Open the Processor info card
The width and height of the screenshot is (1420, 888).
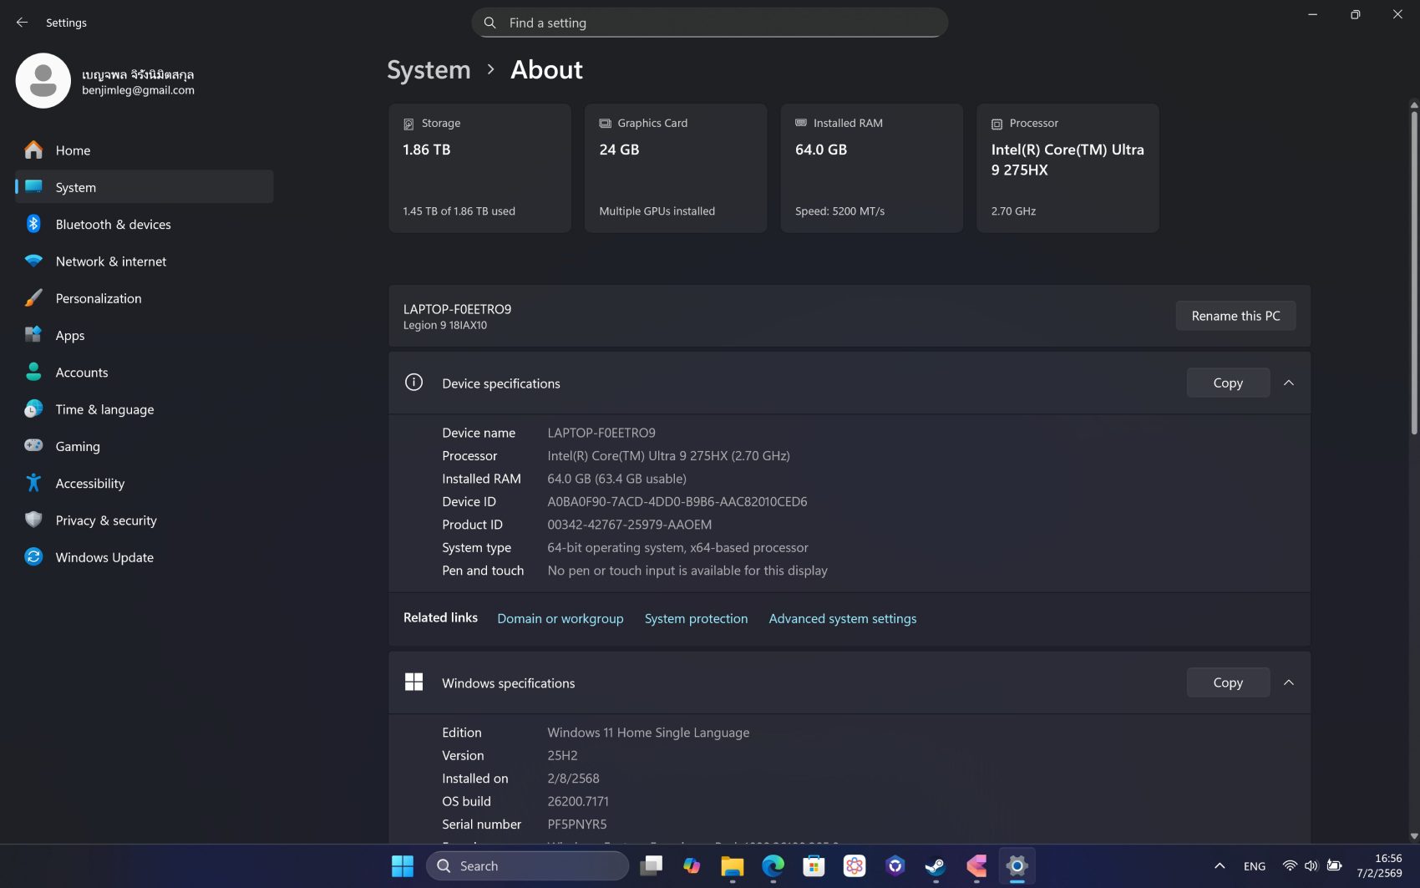click(1068, 168)
